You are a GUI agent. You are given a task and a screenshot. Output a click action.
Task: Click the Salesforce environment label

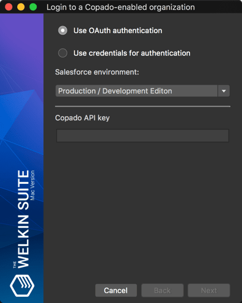pyautogui.click(x=97, y=72)
